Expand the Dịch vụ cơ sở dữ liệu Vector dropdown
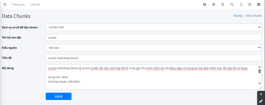This screenshot has width=265, height=105. pyautogui.click(x=154, y=27)
